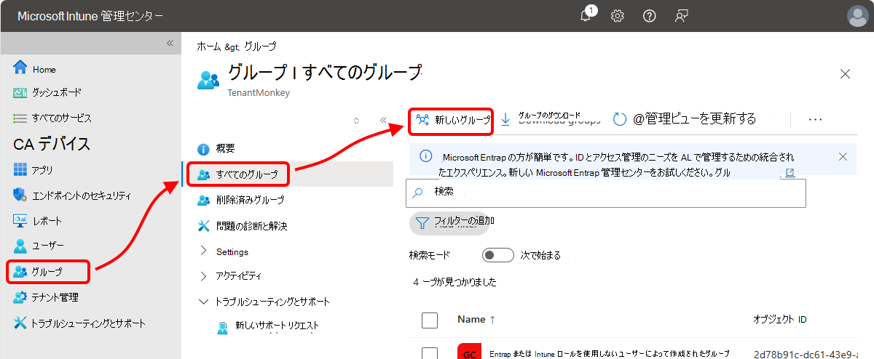This screenshot has width=874, height=359.
Task: Open 問題の診断と解決
Action: tap(243, 226)
